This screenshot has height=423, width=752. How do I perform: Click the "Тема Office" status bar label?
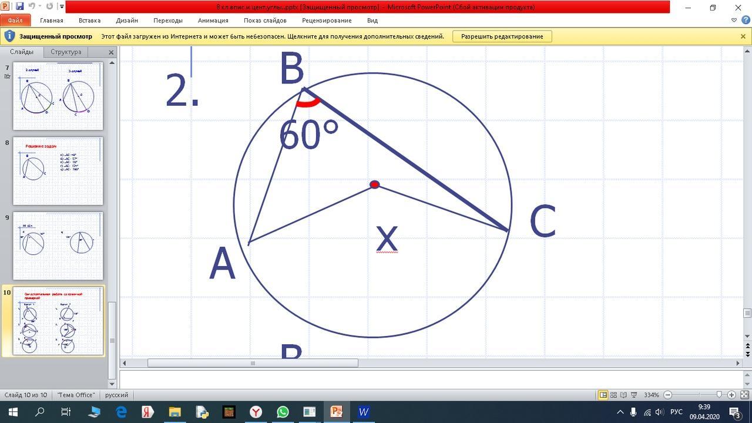click(x=76, y=395)
